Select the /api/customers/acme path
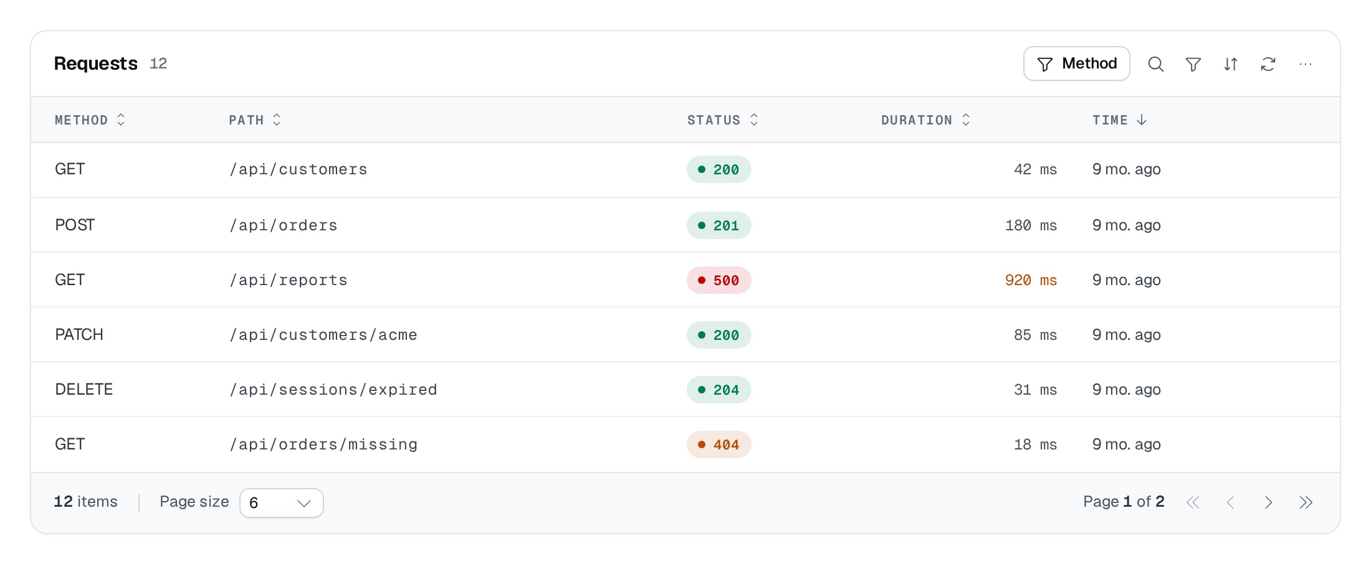 323,335
